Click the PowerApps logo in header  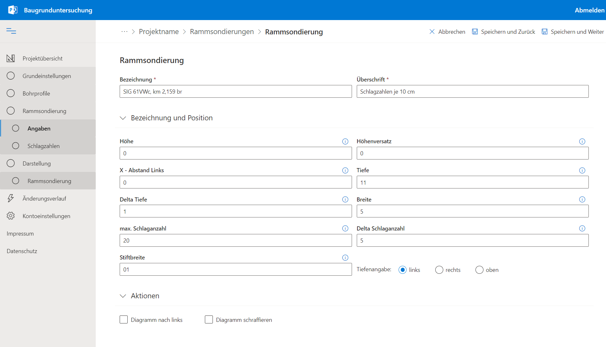click(x=12, y=10)
